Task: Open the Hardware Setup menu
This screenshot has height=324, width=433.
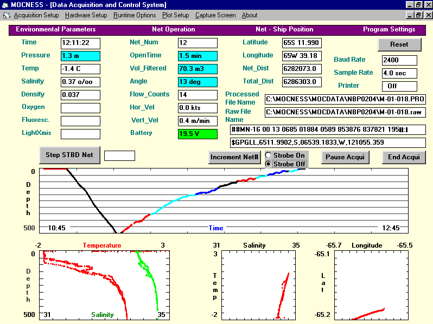Action: click(x=86, y=15)
